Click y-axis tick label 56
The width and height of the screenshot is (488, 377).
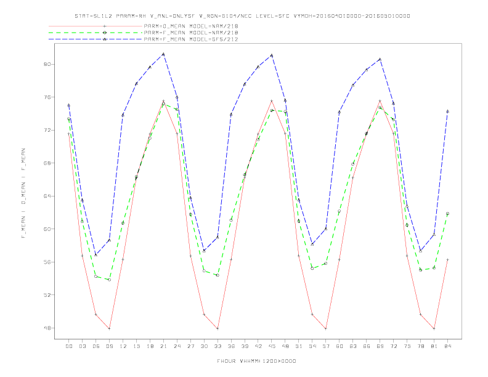(x=48, y=262)
